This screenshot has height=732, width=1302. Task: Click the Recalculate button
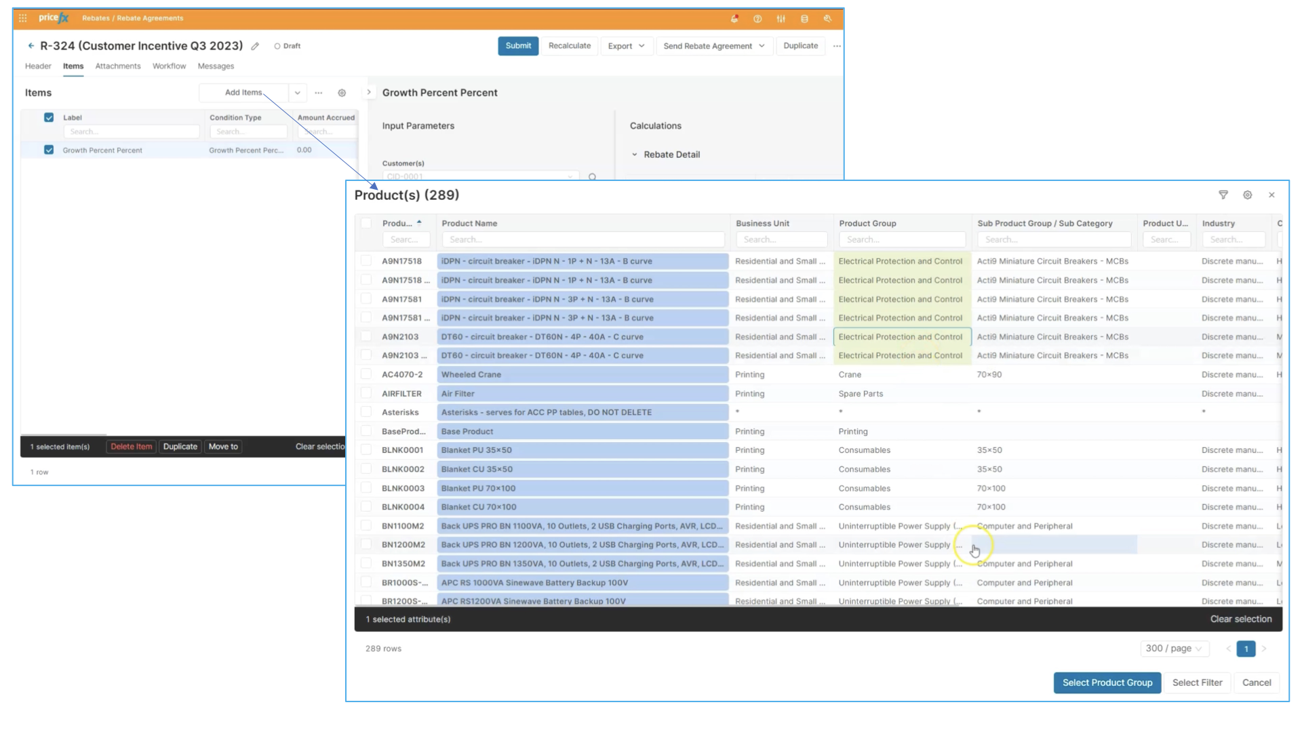(570, 46)
